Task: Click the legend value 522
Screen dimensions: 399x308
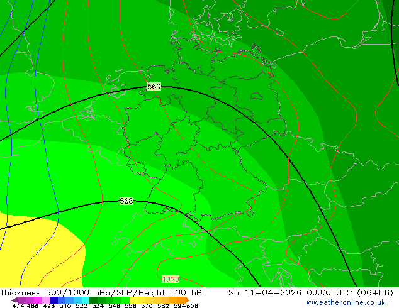Action: click(81, 305)
